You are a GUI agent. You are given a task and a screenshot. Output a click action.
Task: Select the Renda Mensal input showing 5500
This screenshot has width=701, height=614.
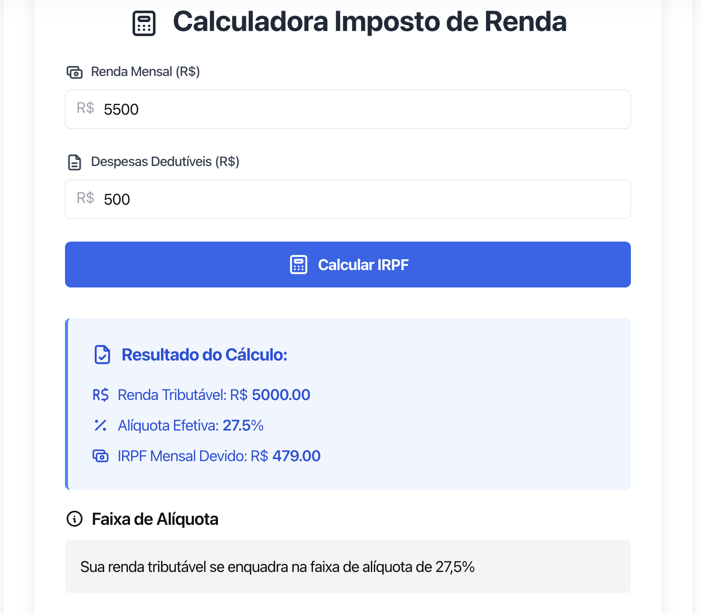(x=348, y=109)
